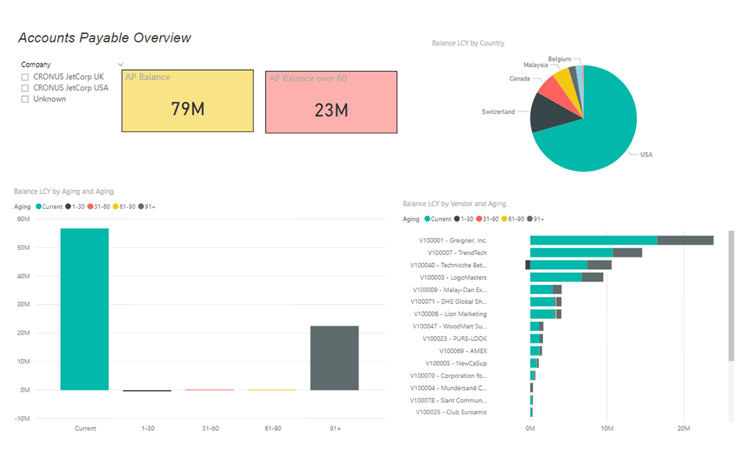Image resolution: width=753 pixels, height=454 pixels.
Task: Click Current legend swatch in column chart
Action: (38, 207)
